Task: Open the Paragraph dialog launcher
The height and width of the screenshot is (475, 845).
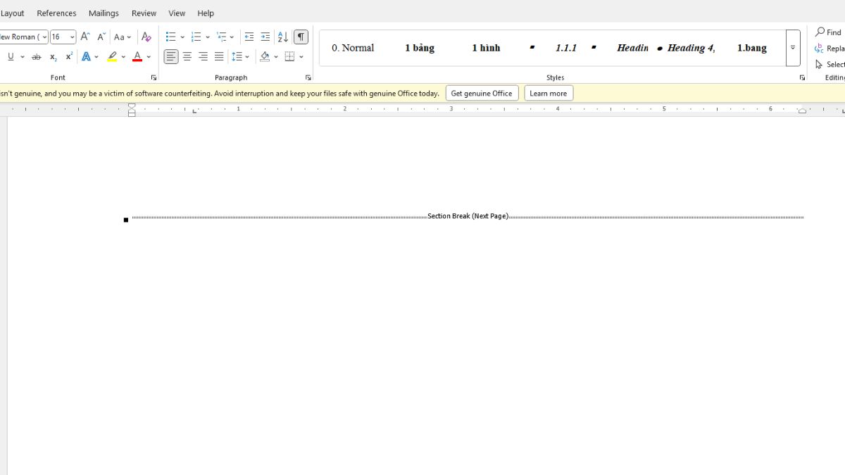Action: [x=308, y=77]
